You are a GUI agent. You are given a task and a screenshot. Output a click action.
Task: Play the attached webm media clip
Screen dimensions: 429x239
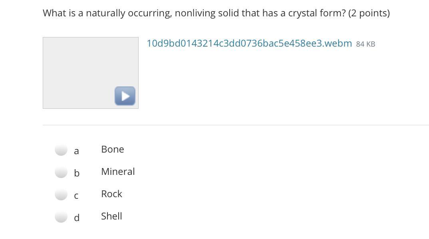[125, 96]
